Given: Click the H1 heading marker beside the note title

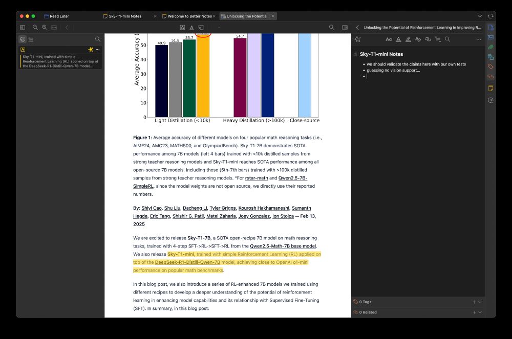Looking at the screenshot, I should click(356, 54).
